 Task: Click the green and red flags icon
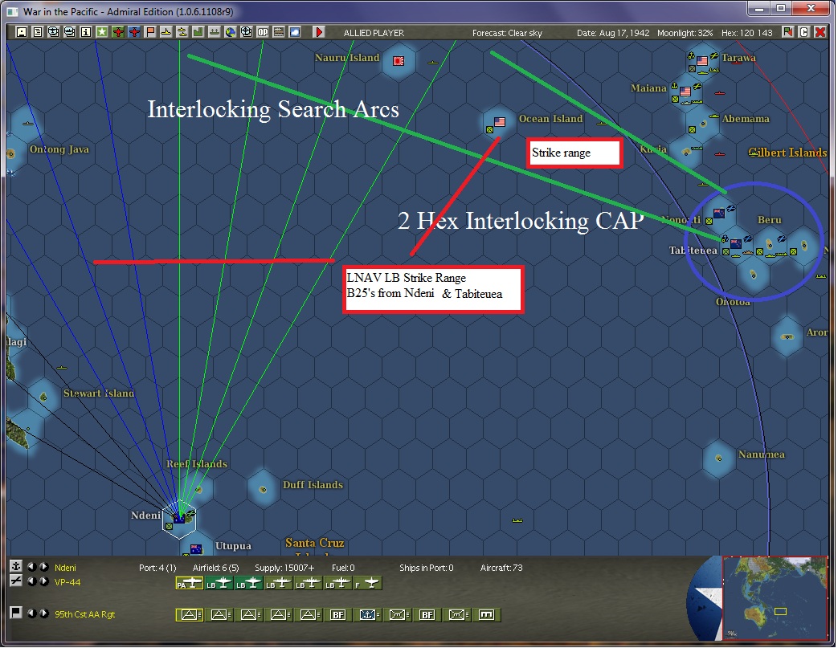tap(787, 32)
